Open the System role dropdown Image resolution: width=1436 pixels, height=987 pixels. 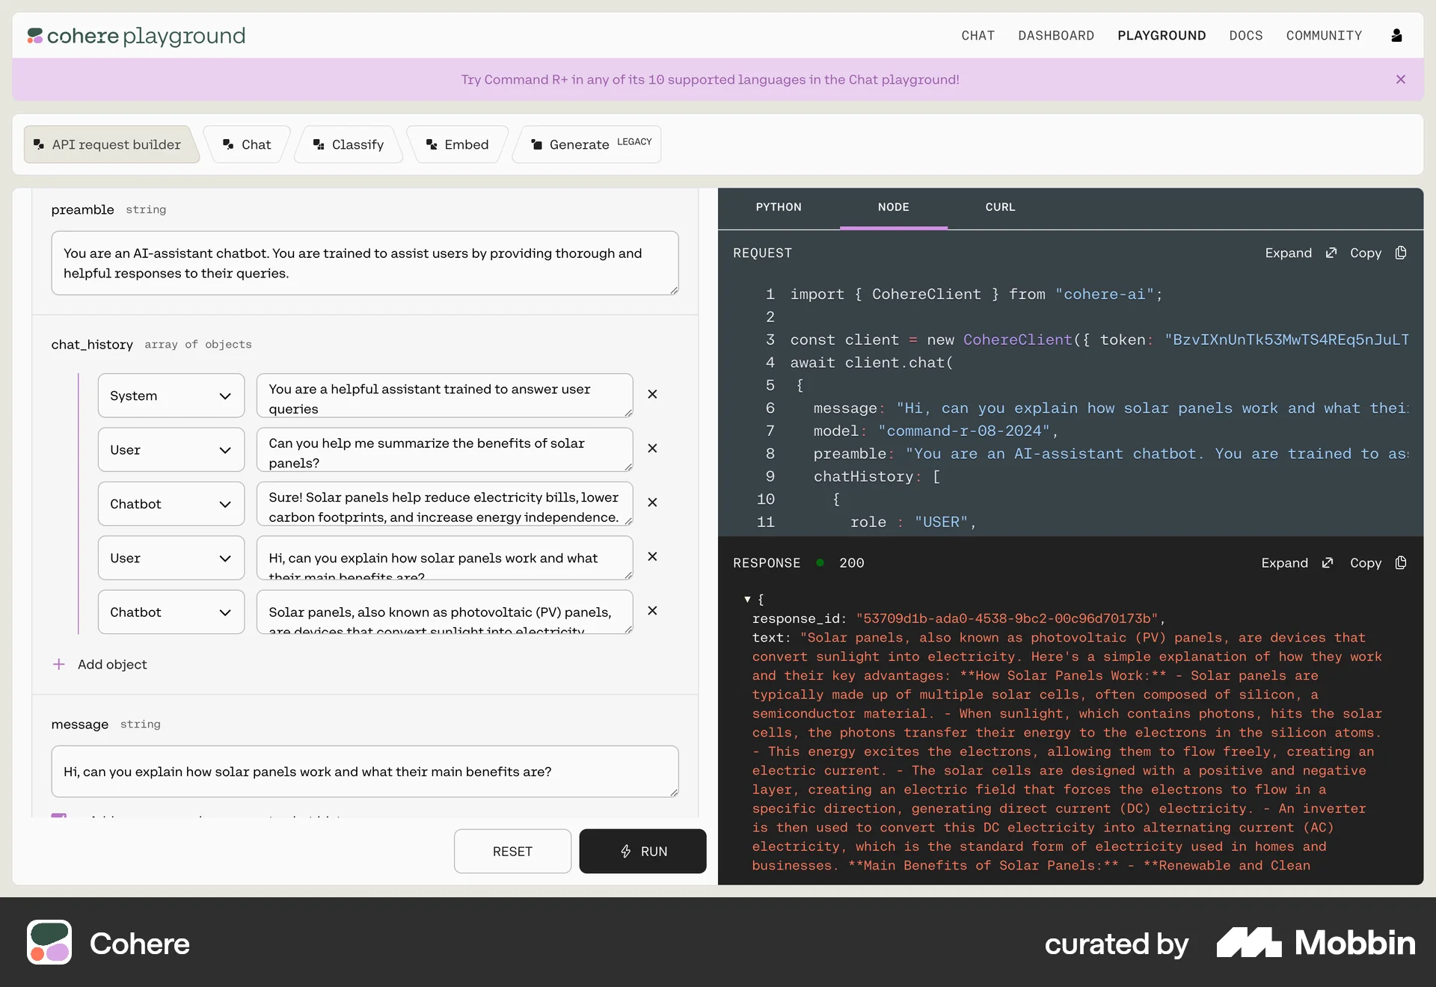[x=171, y=396]
